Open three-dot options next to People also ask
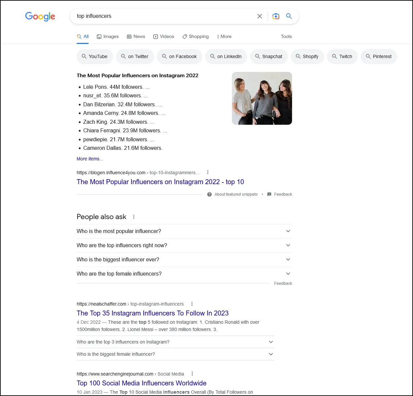Viewport: 413px width, 396px height. [x=134, y=217]
